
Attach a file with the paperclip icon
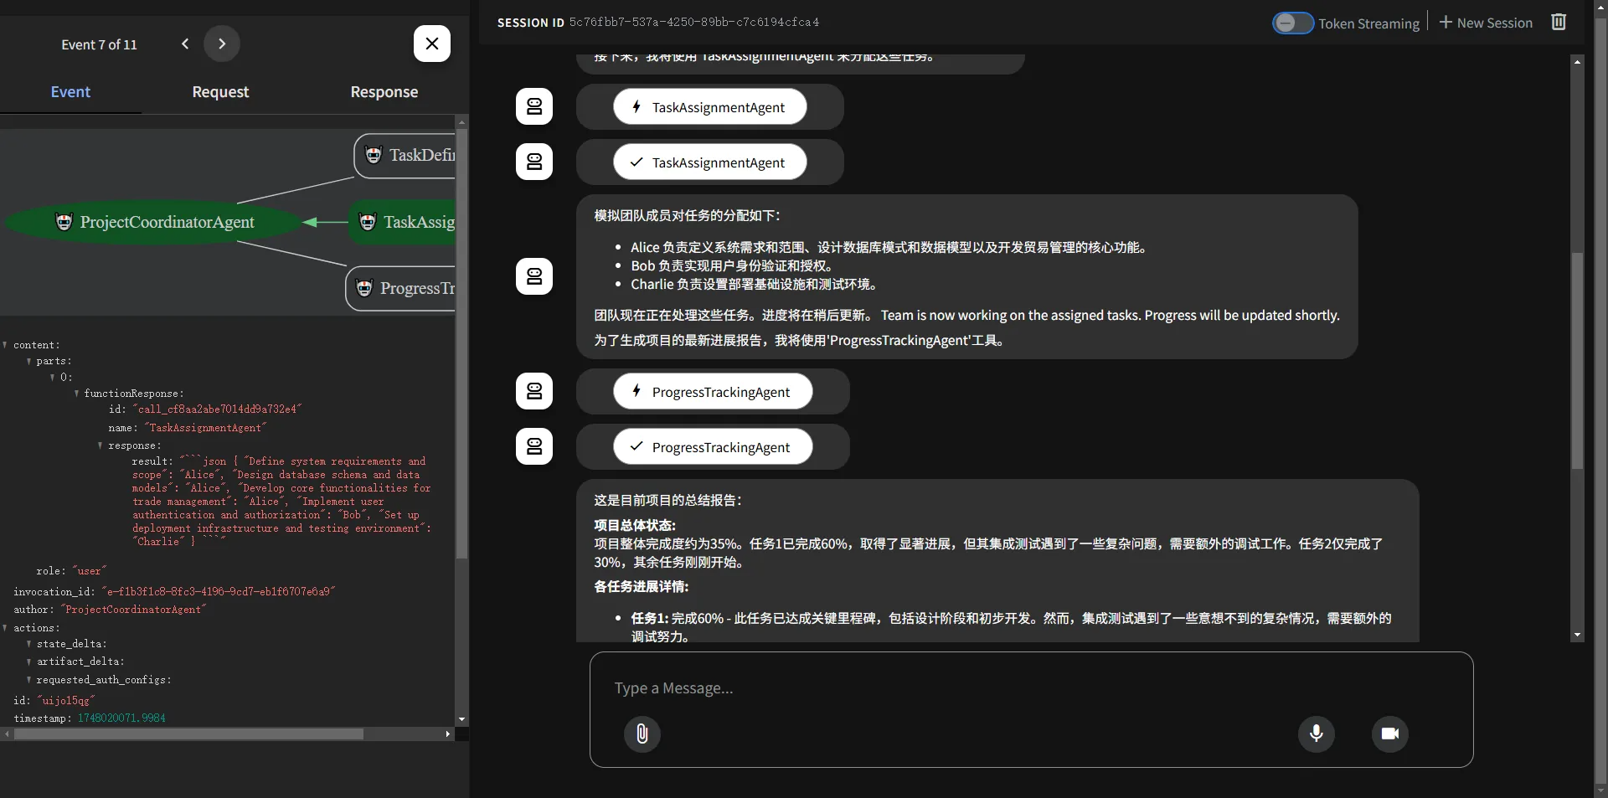pyautogui.click(x=642, y=734)
